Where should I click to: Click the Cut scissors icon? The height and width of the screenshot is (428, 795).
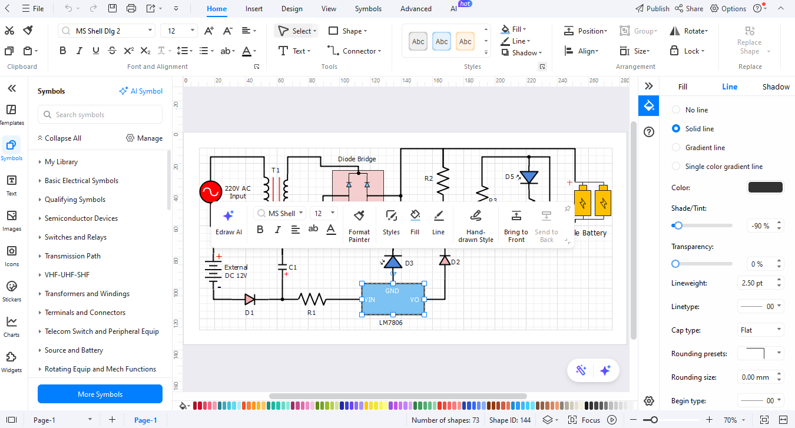(9, 31)
